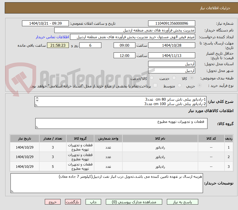Click resize grip of general description box
Viewport: 238px width, 210px height.
(x=36, y=105)
